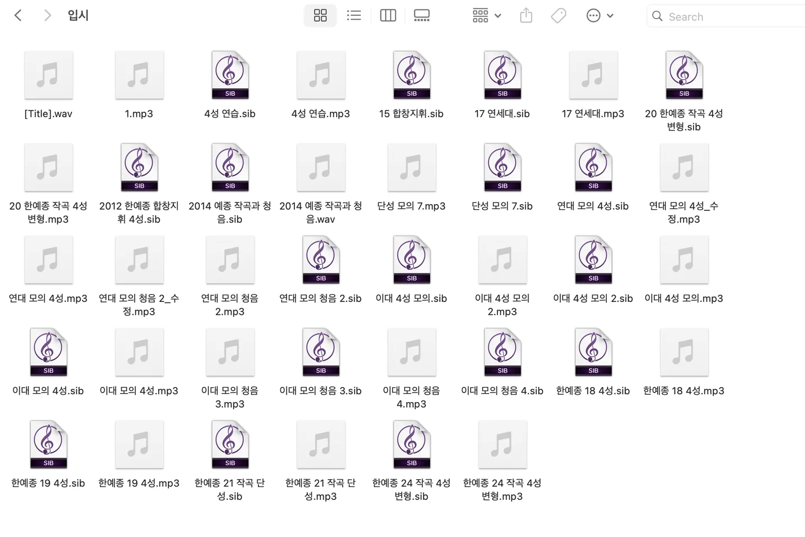The image size is (805, 537).
Task: Expand the chevron beside the ellipsis button
Action: click(x=610, y=16)
